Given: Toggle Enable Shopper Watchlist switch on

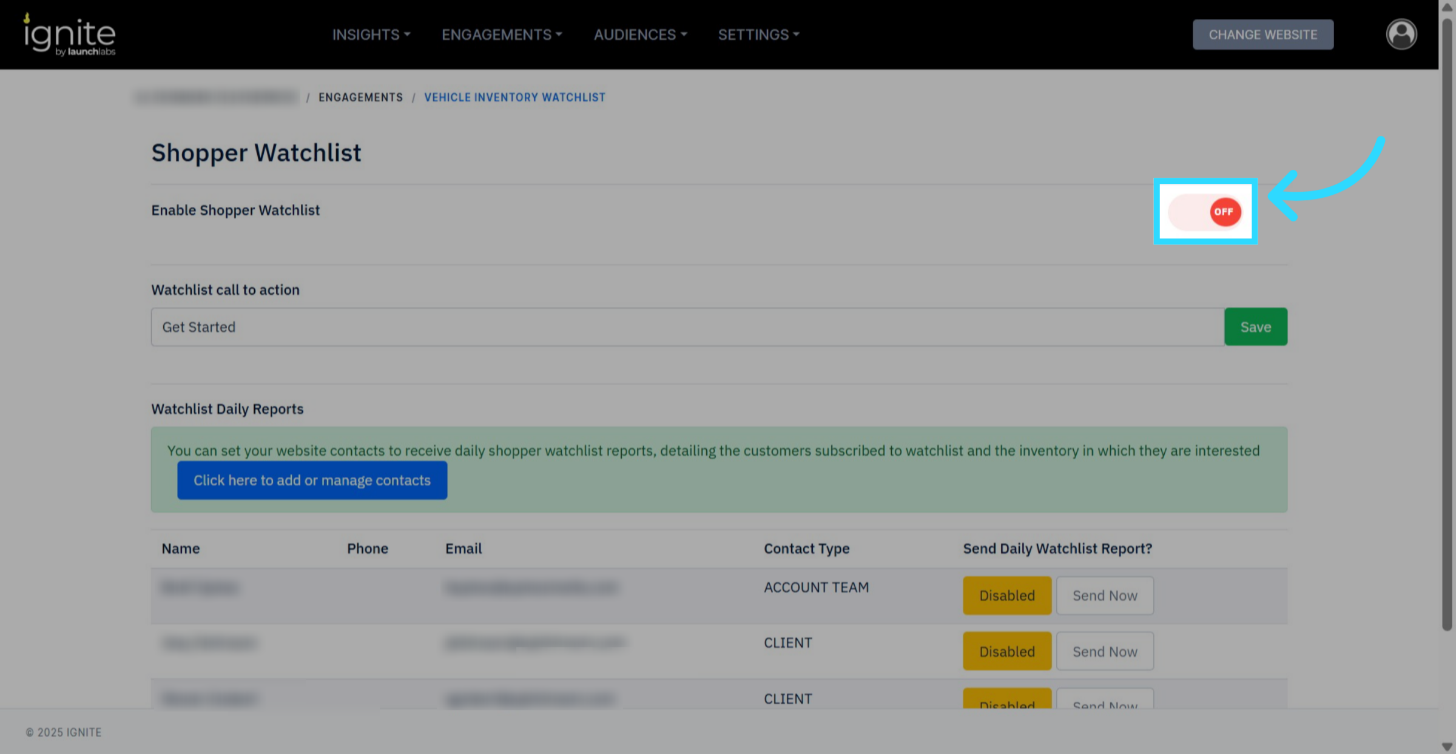Looking at the screenshot, I should point(1205,212).
